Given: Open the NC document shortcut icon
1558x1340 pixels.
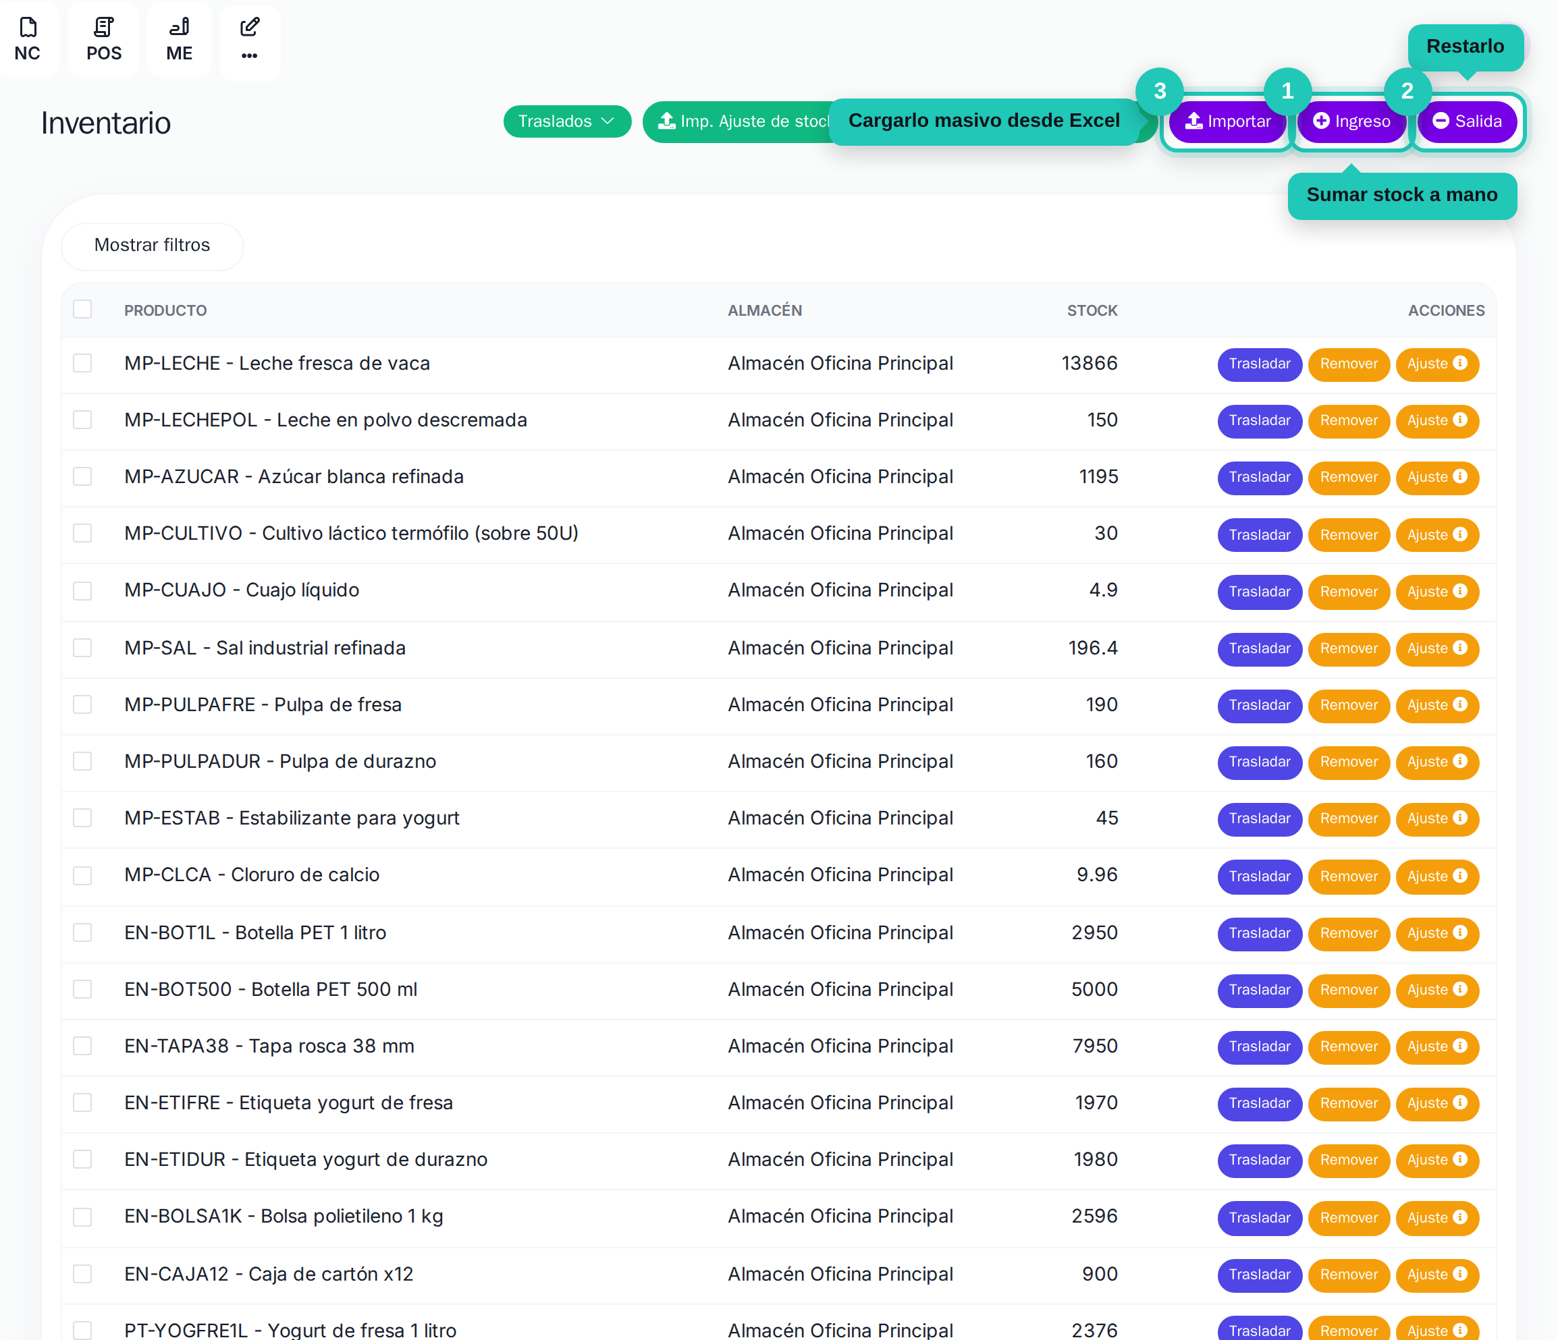Looking at the screenshot, I should point(28,39).
